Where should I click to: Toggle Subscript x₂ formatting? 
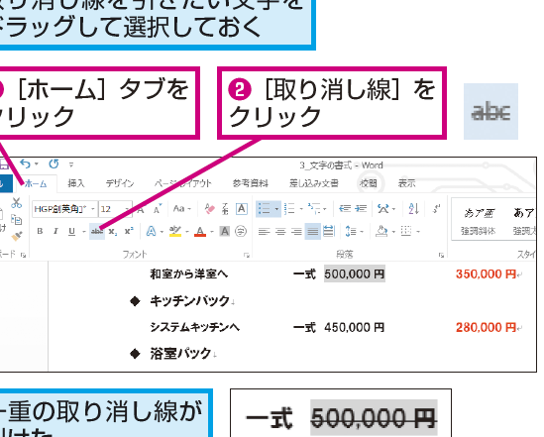click(x=113, y=231)
